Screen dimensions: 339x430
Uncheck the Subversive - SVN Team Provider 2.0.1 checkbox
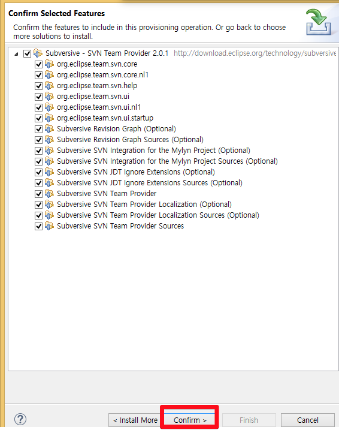tap(27, 53)
